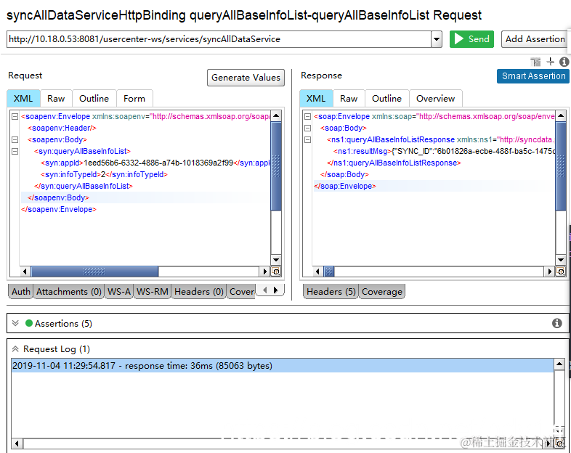Collapse the syn:queryAllBaseInfoList node
The width and height of the screenshot is (571, 453).
[15, 152]
